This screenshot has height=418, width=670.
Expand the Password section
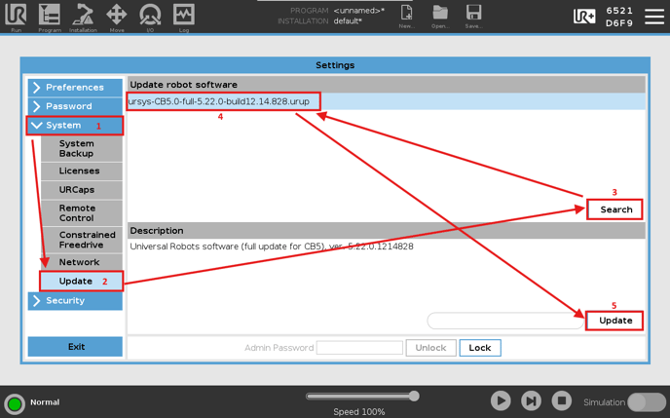[x=75, y=106]
